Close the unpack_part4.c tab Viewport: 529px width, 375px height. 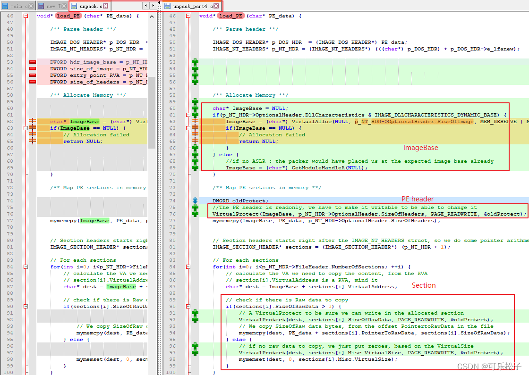[x=216, y=6]
